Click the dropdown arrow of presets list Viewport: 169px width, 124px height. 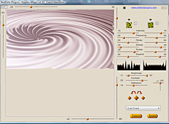pyautogui.click(x=159, y=108)
